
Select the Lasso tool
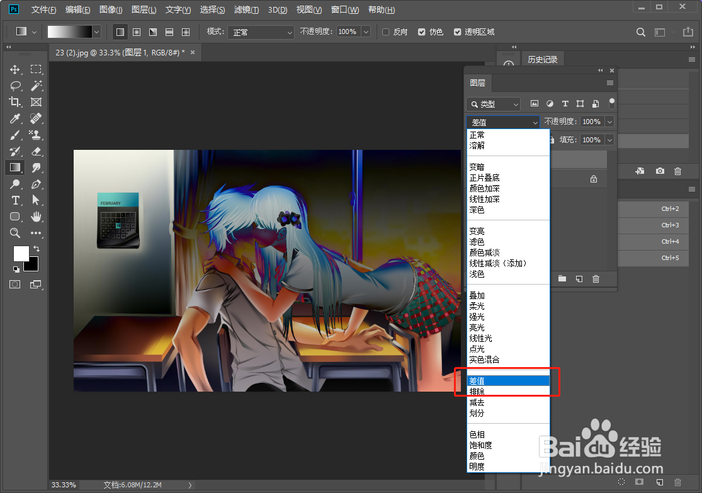point(15,86)
